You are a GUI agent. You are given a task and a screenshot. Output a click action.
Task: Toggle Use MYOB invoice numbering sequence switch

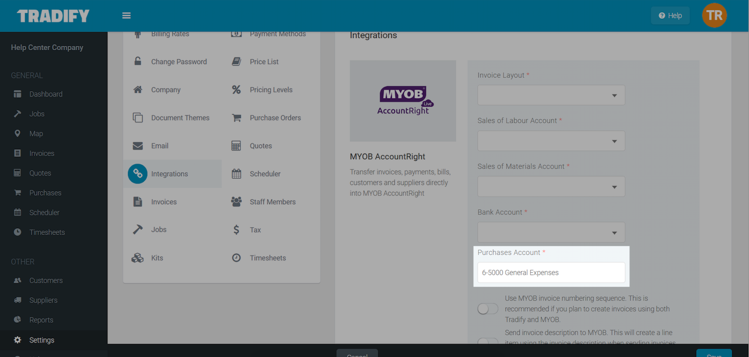[x=488, y=309]
